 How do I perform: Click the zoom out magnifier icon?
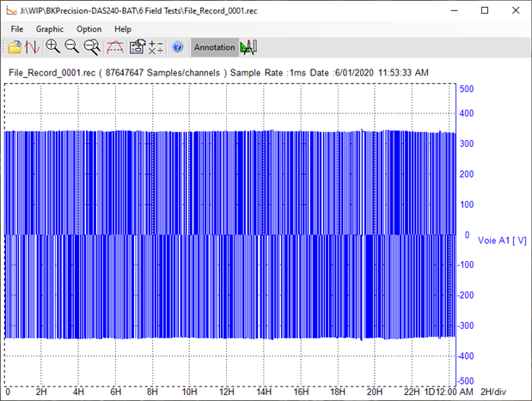click(x=72, y=47)
